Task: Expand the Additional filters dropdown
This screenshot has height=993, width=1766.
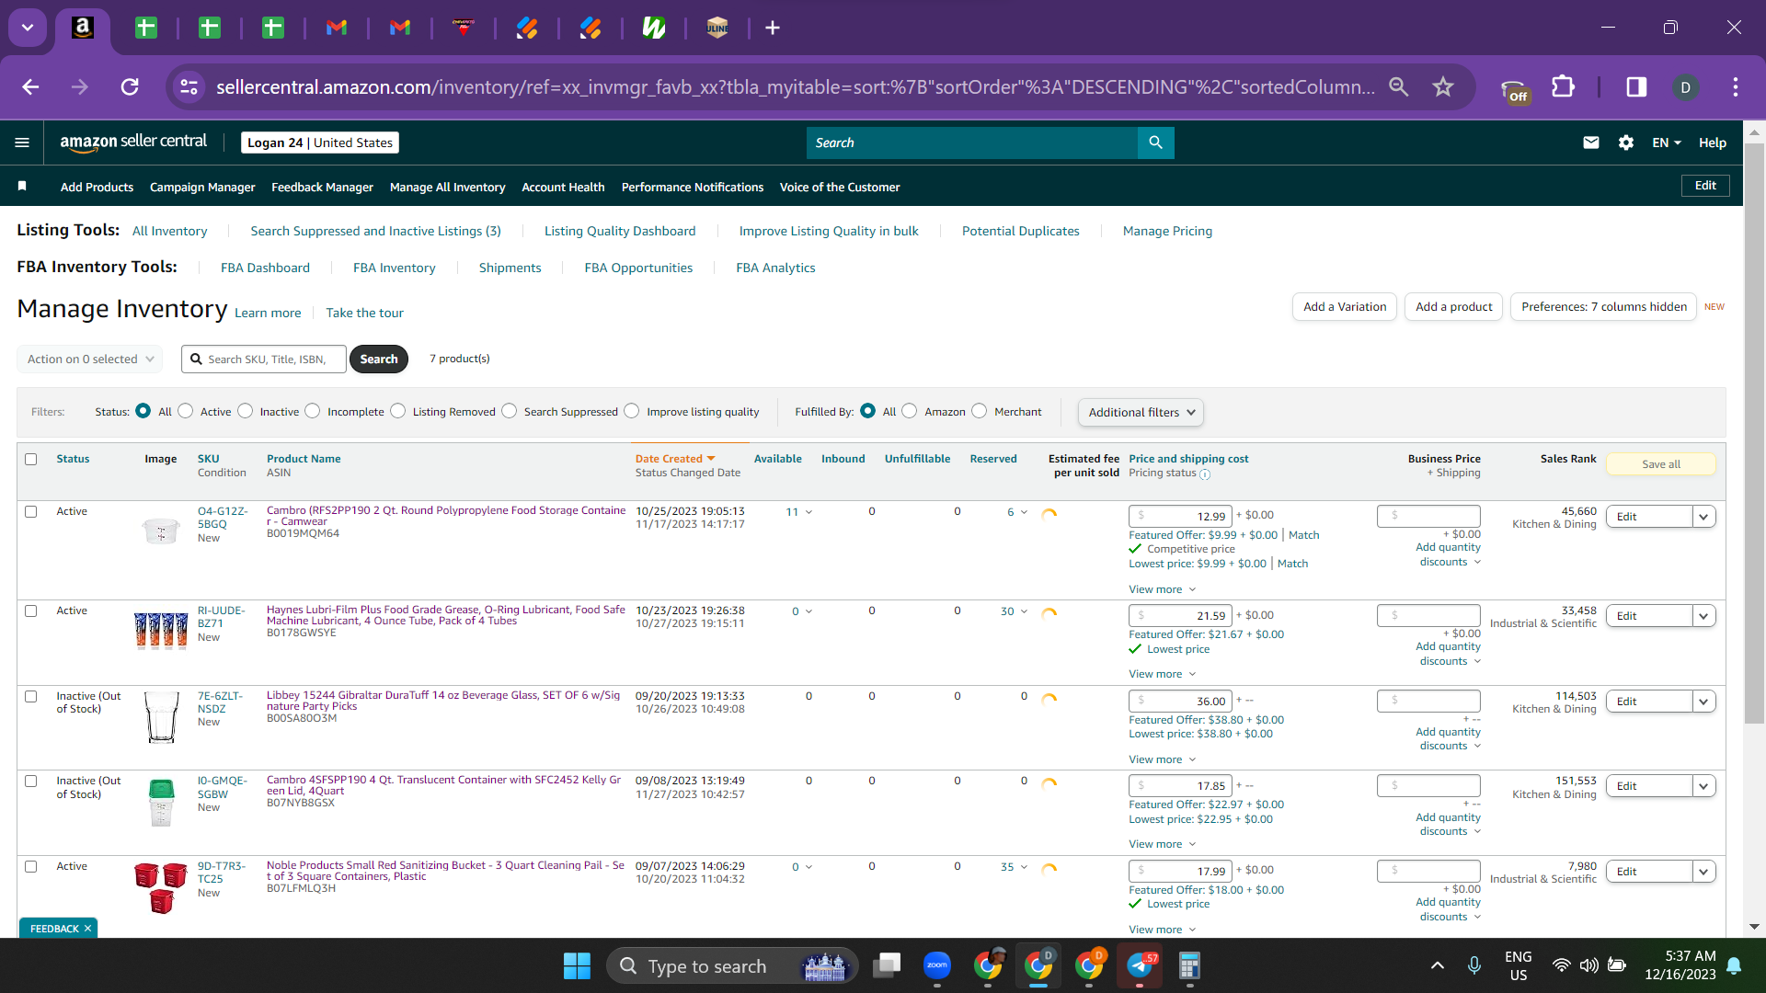Action: [x=1141, y=413]
